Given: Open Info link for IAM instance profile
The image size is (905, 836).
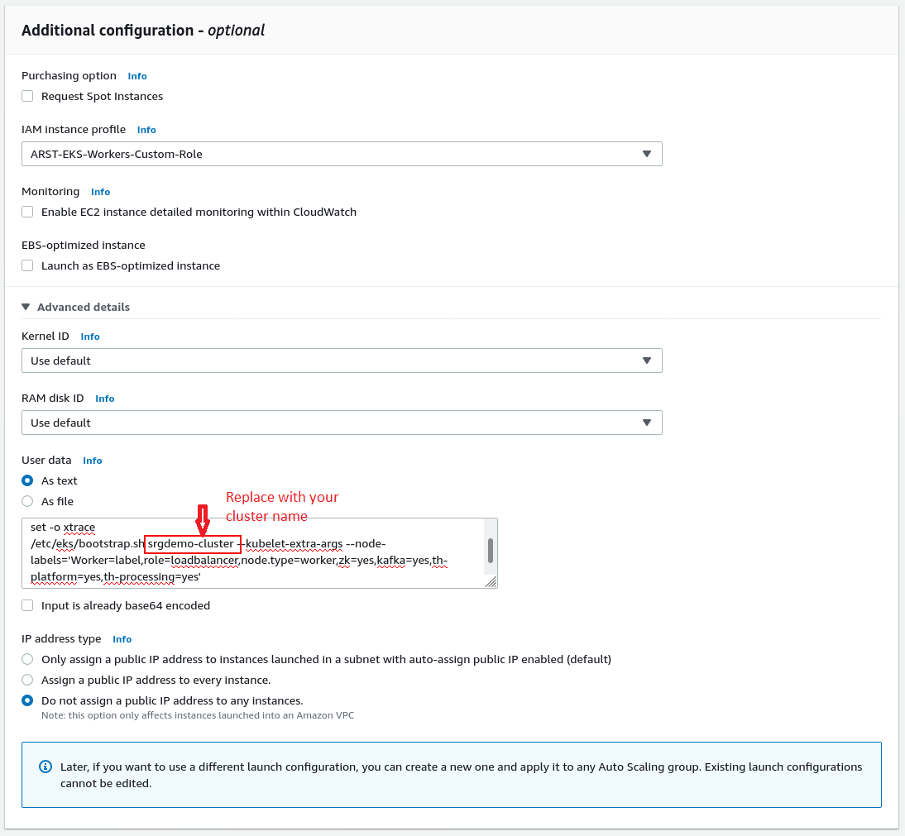Looking at the screenshot, I should [146, 130].
